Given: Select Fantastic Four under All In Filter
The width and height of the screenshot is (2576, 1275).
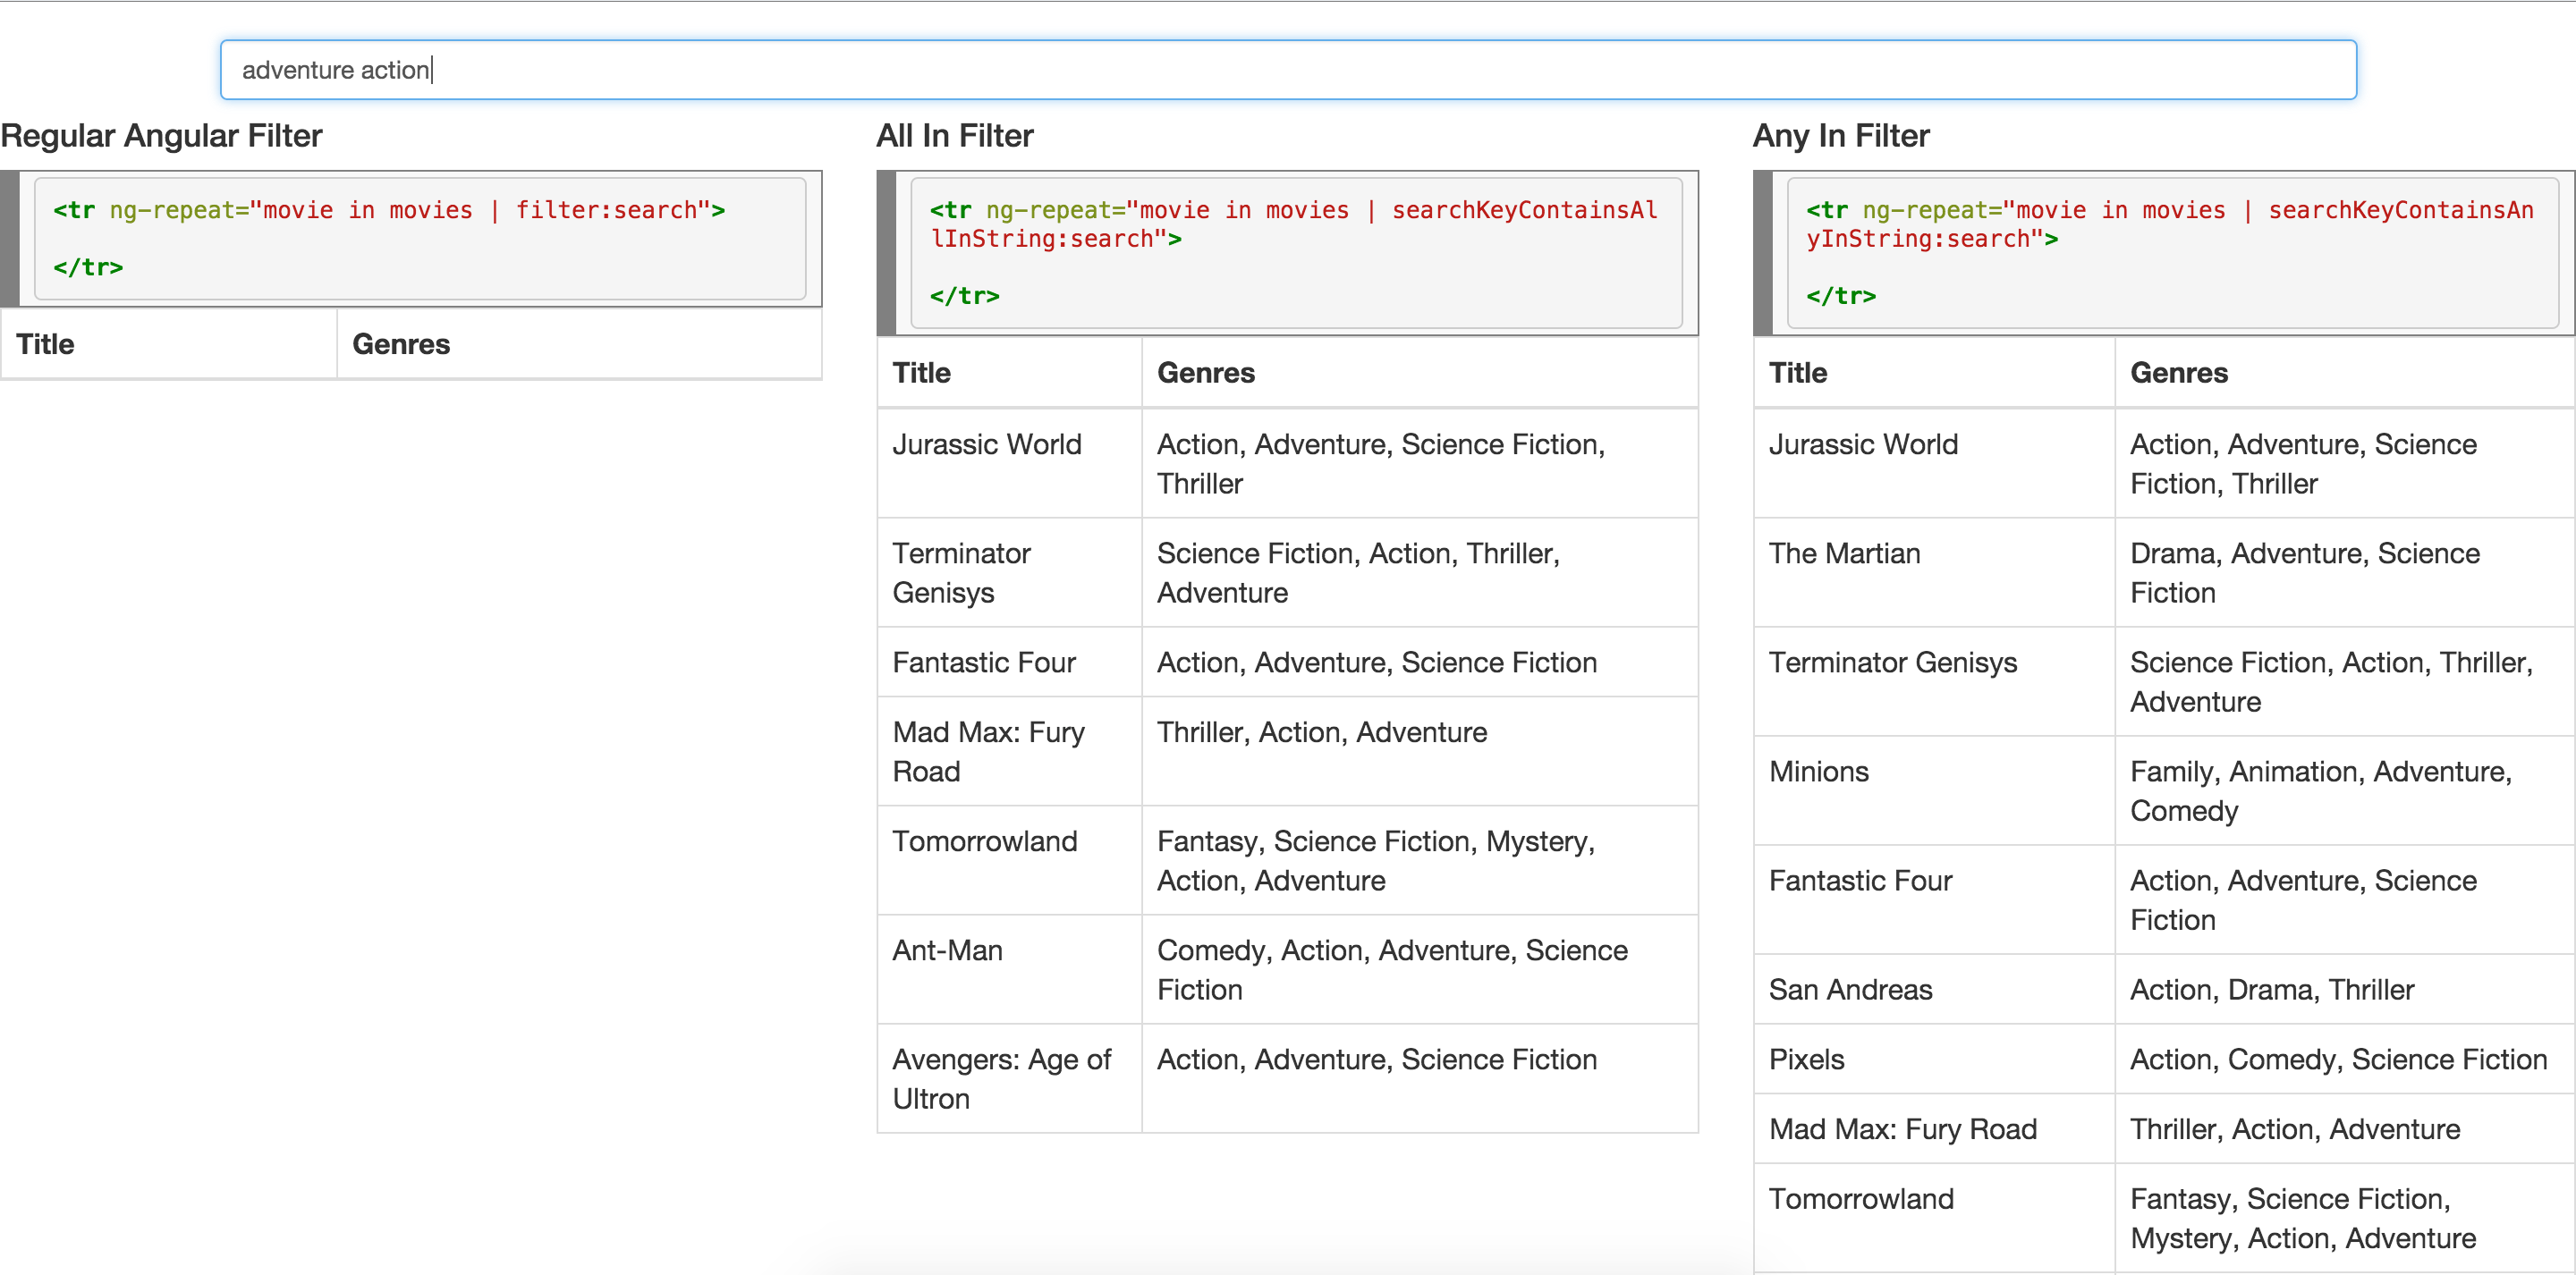Looking at the screenshot, I should (x=983, y=662).
